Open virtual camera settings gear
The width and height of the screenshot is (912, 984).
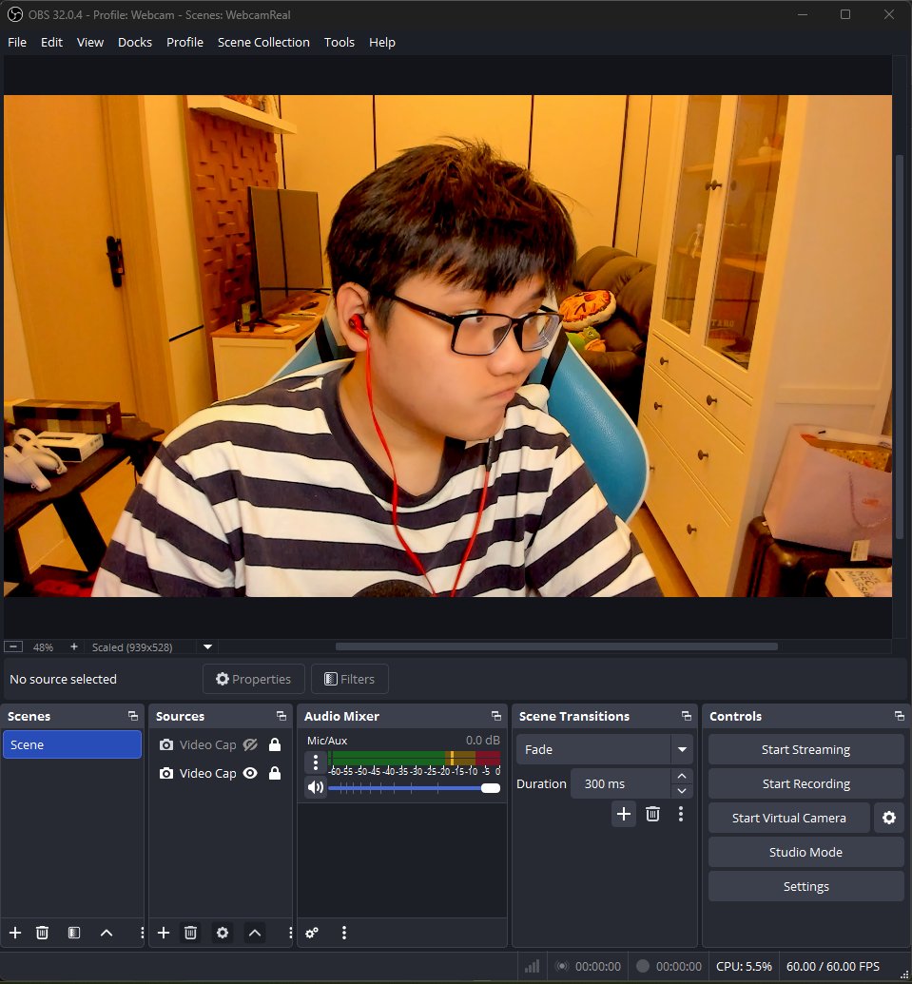889,818
